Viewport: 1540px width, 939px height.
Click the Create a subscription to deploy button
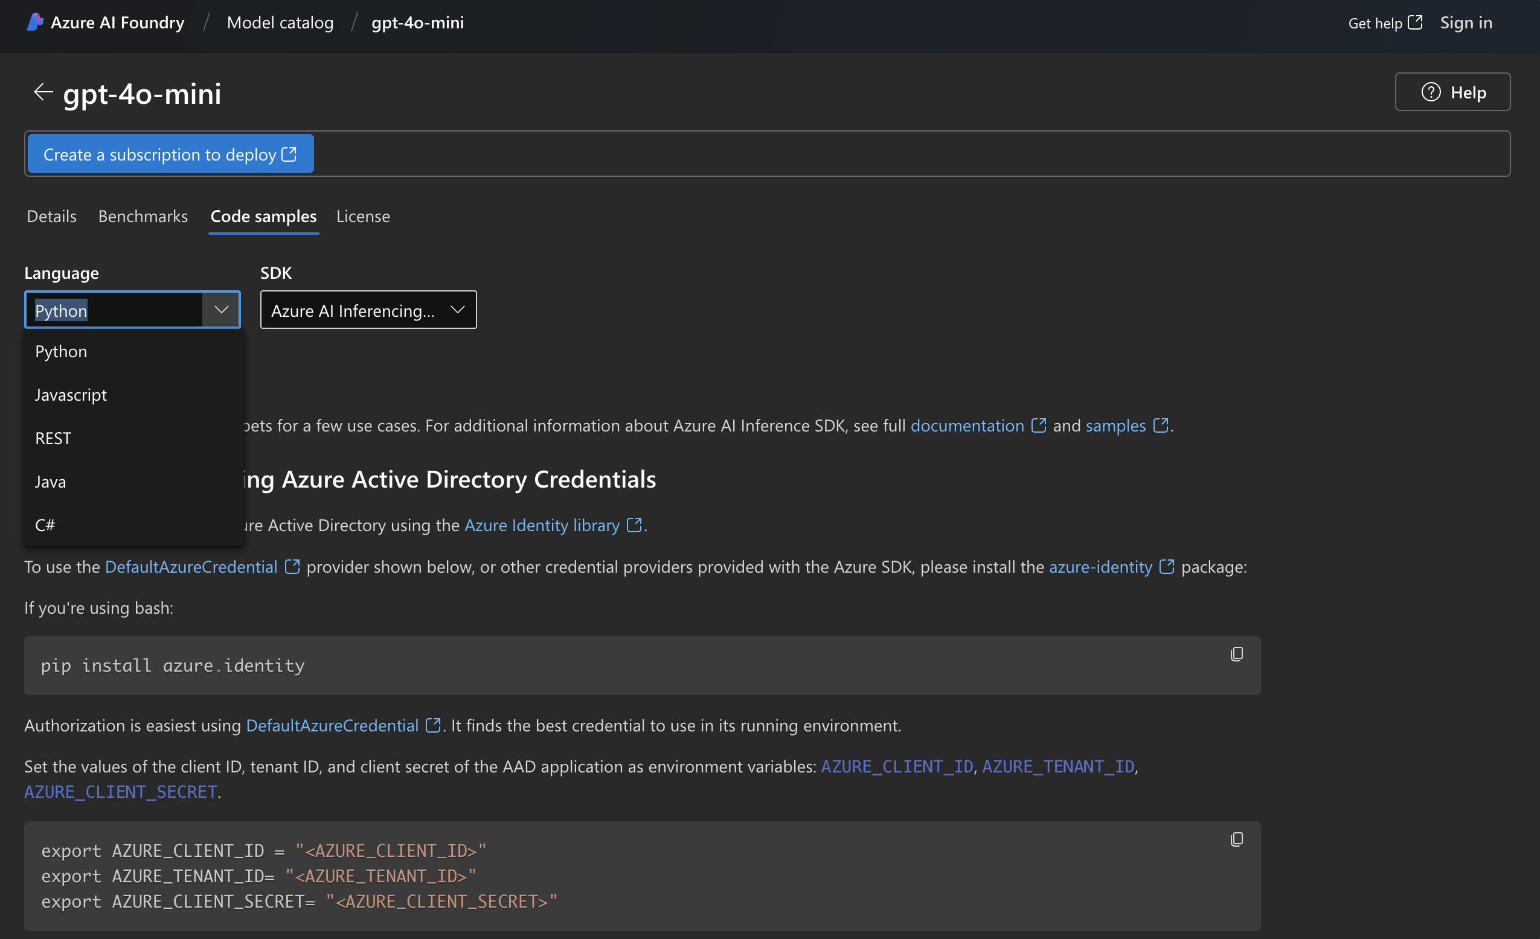[x=169, y=153]
